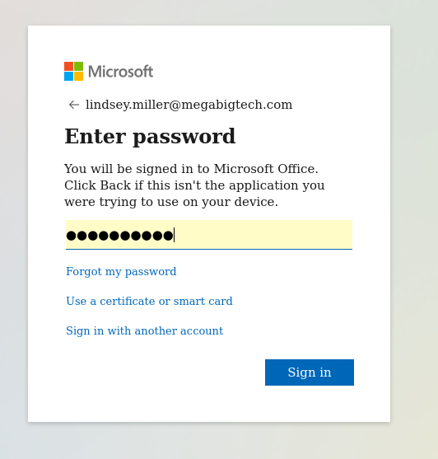This screenshot has height=459, width=438.
Task: Click on the masked password dots
Action: 119,236
